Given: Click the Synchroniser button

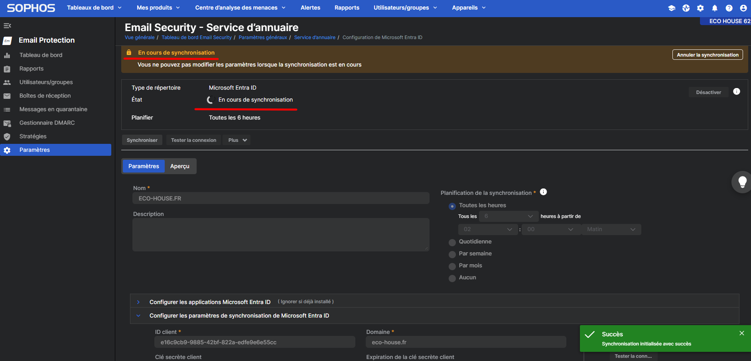Looking at the screenshot, I should pyautogui.click(x=142, y=140).
